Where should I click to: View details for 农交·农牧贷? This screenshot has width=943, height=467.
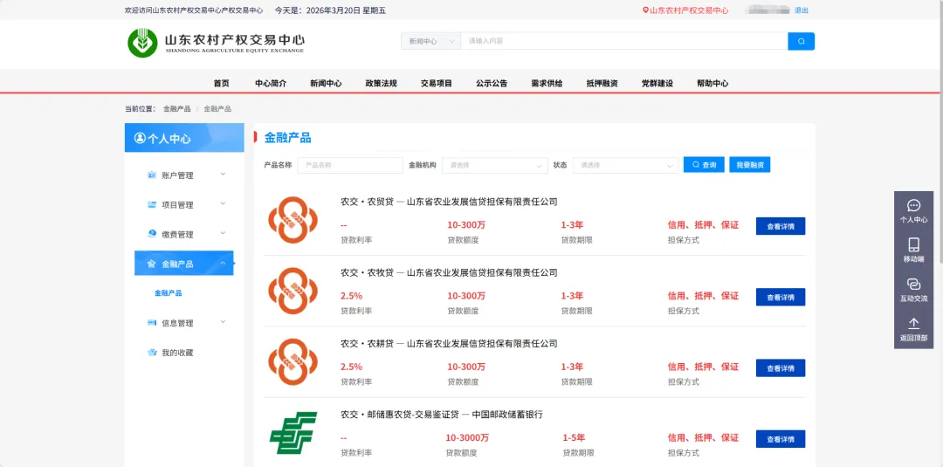(781, 297)
